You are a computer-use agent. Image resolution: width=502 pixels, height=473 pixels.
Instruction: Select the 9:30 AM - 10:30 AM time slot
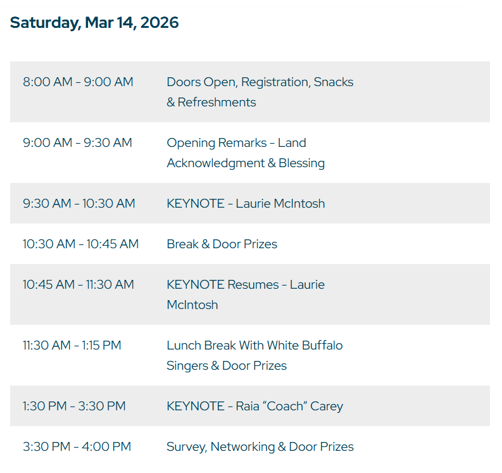click(x=79, y=204)
